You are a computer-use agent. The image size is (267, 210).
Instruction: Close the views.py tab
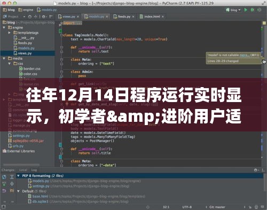pos(78,17)
